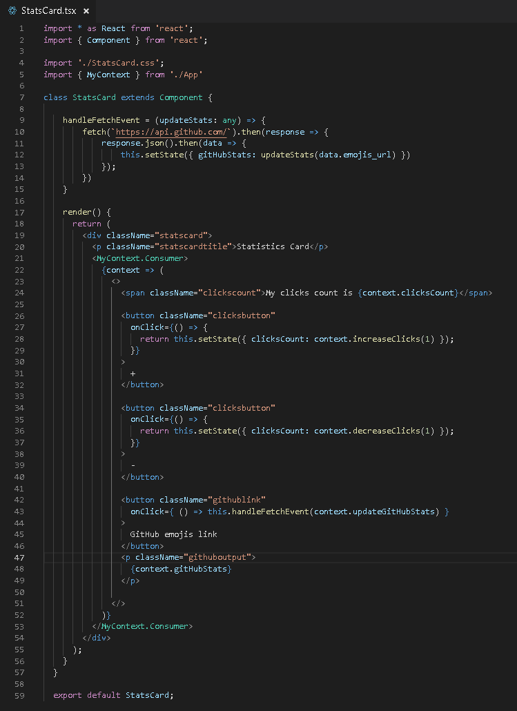
Task: Close the StatsCard.tsx tab
Action: point(86,12)
